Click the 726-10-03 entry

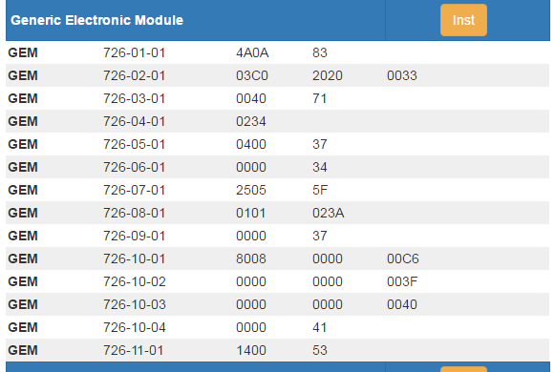point(135,304)
